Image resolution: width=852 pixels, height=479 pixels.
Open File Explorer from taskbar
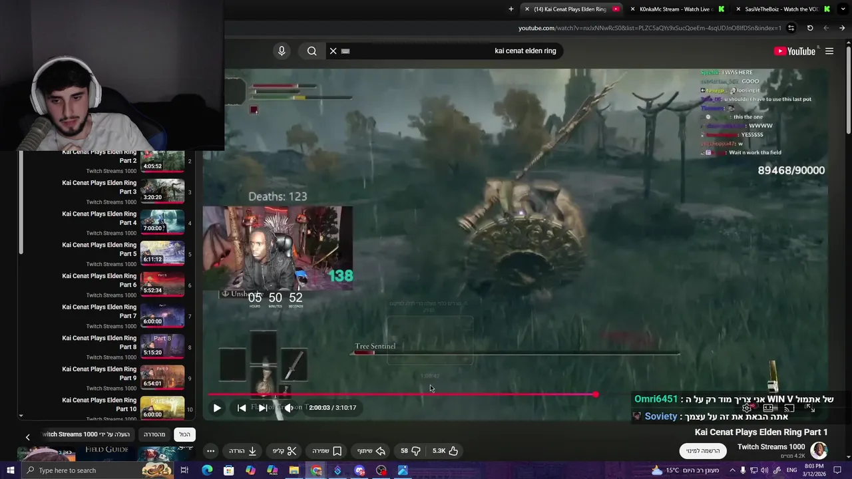294,470
